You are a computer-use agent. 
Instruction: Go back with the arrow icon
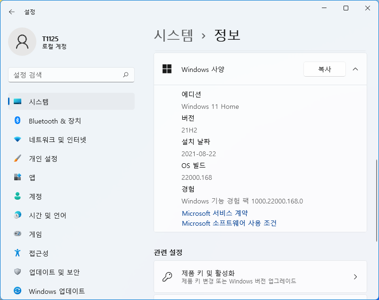click(x=12, y=12)
